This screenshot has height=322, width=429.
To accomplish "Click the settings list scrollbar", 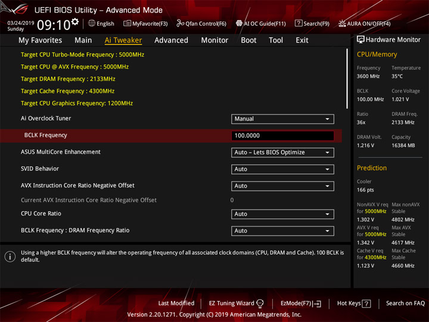I will [347, 79].
